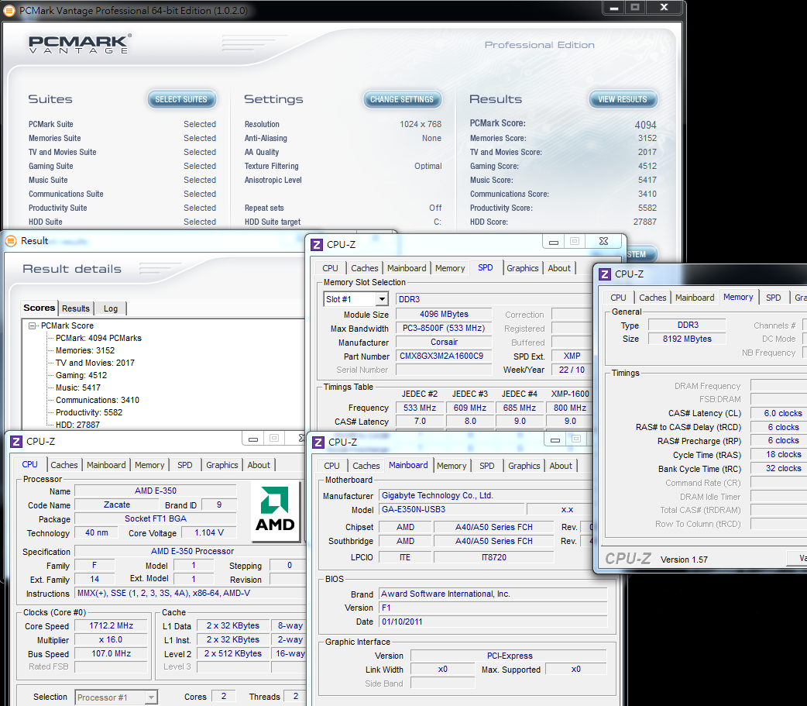Select SPD tab in CPU-Z Memory window

click(x=774, y=298)
